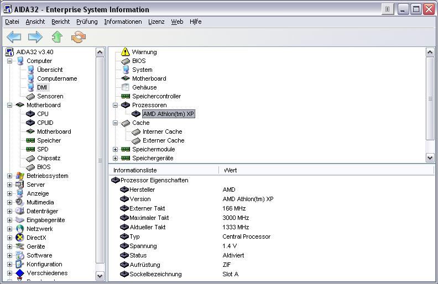Image resolution: width=438 pixels, height=284 pixels.
Task: Click the small title bar button left of minimize
Action: point(388,9)
